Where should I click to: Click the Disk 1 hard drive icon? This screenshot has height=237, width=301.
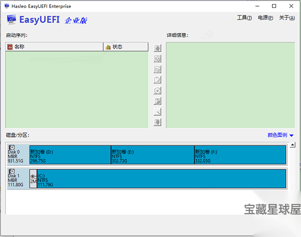click(12, 171)
